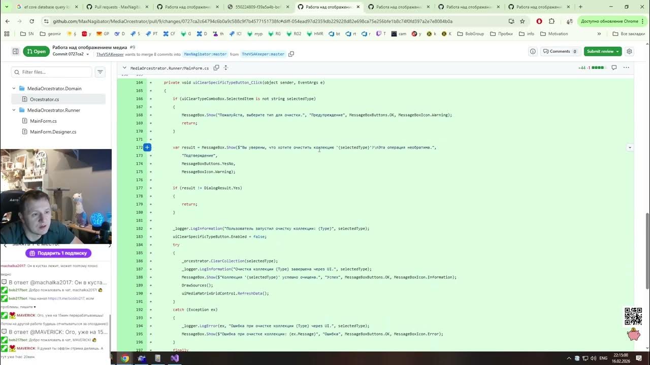The height and width of the screenshot is (365, 650).
Task: Collapse the MainForm.cs diff chevron
Action: click(124, 67)
